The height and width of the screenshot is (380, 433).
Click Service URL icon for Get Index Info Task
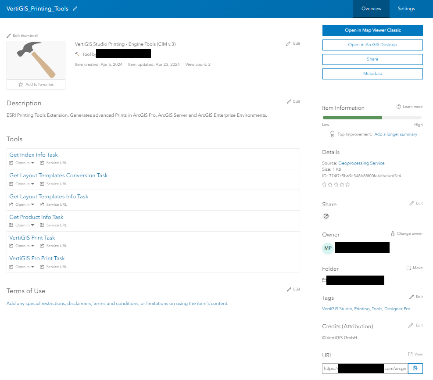point(42,163)
